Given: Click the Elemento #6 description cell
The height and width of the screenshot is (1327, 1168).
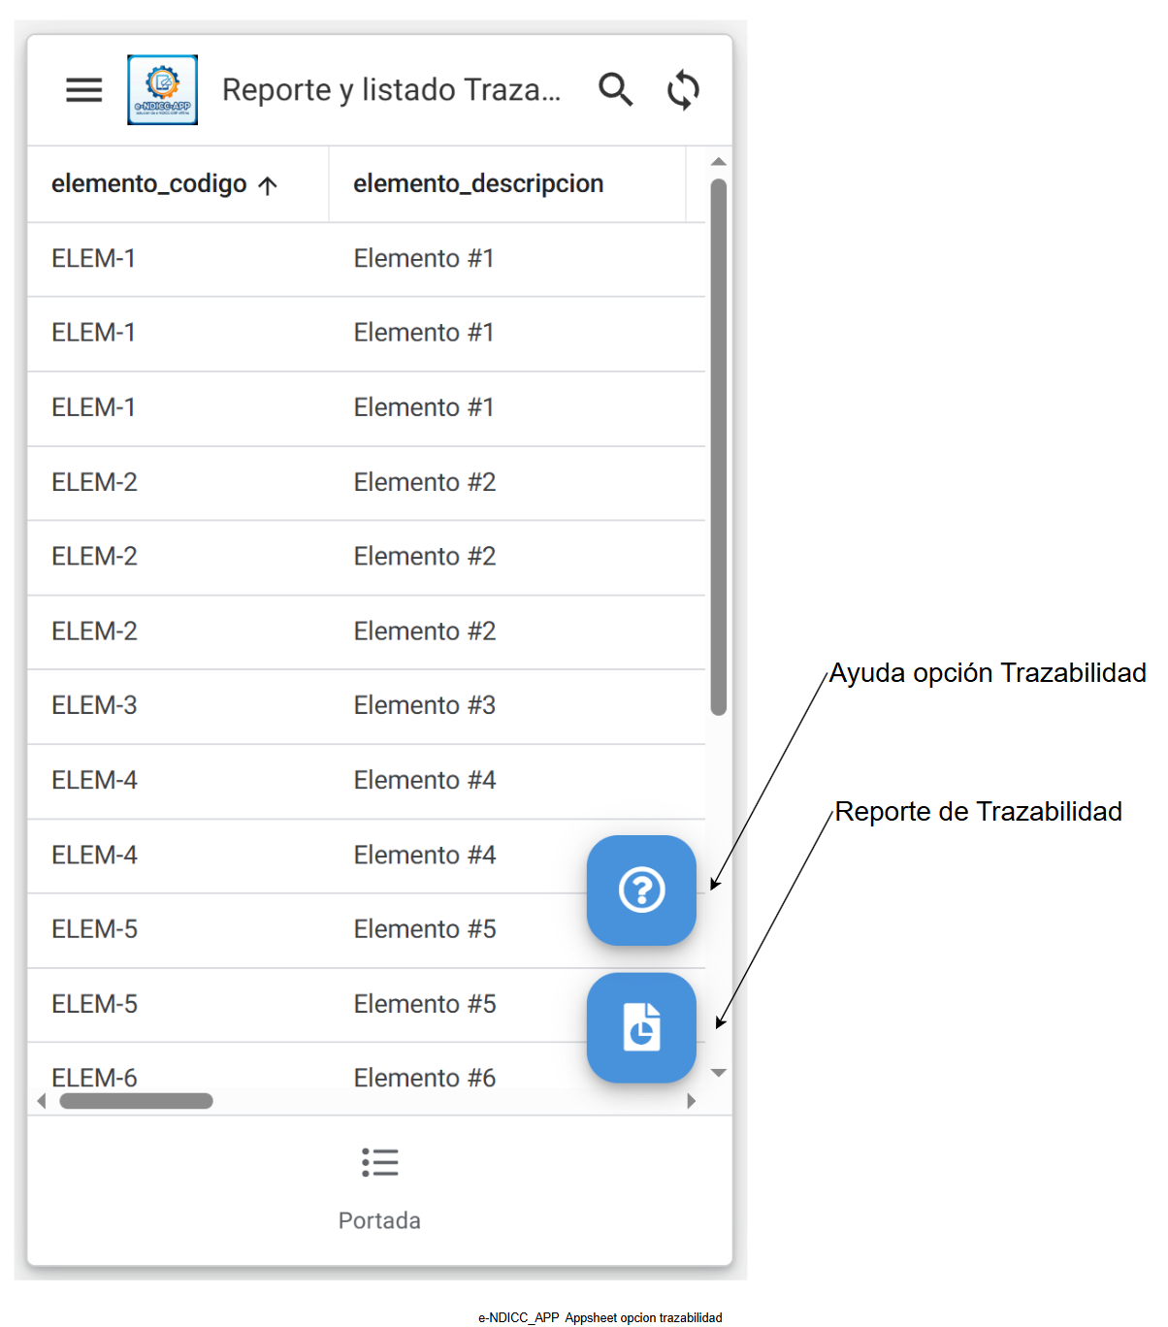Looking at the screenshot, I should (424, 1078).
